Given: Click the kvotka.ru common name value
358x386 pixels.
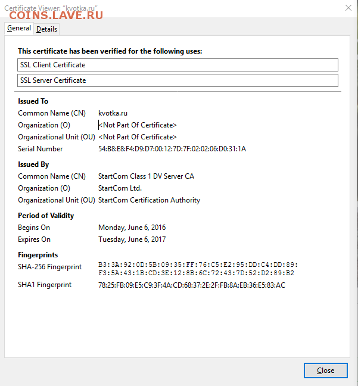Looking at the screenshot, I should 113,113.
